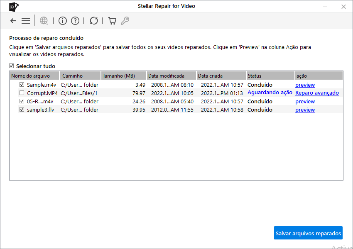Click preview link for sample3.flv

(x=305, y=110)
